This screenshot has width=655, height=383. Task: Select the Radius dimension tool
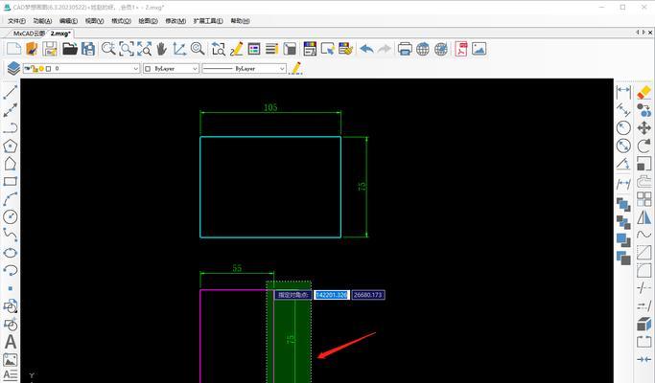(623, 127)
